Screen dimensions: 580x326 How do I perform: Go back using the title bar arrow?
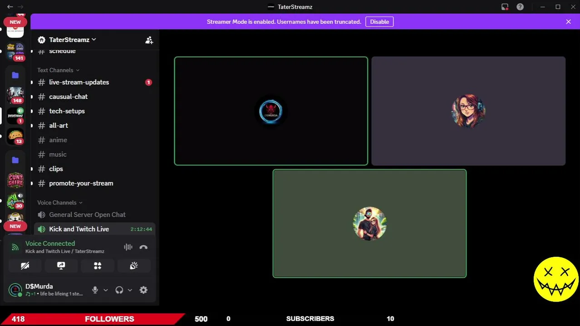click(x=10, y=7)
